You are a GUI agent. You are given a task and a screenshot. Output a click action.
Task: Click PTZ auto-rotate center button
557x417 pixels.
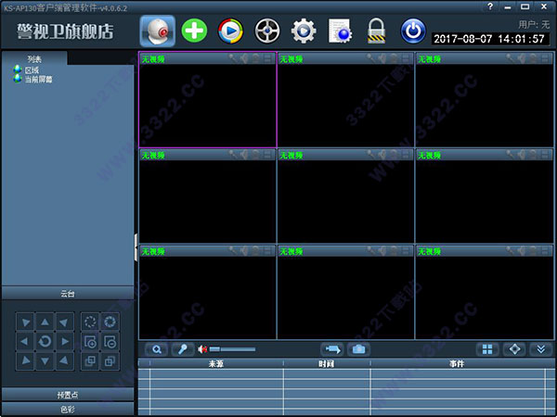coord(45,341)
